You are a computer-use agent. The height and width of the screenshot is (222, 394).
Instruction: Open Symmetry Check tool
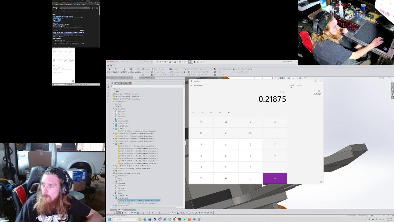pyautogui.click(x=176, y=72)
